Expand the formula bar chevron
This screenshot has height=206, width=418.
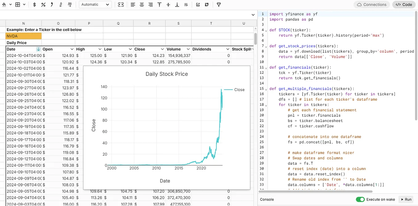253,15
